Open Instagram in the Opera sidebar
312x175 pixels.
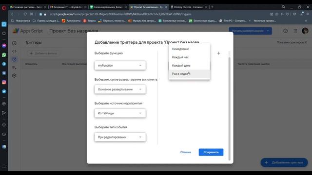pyautogui.click(x=4, y=82)
